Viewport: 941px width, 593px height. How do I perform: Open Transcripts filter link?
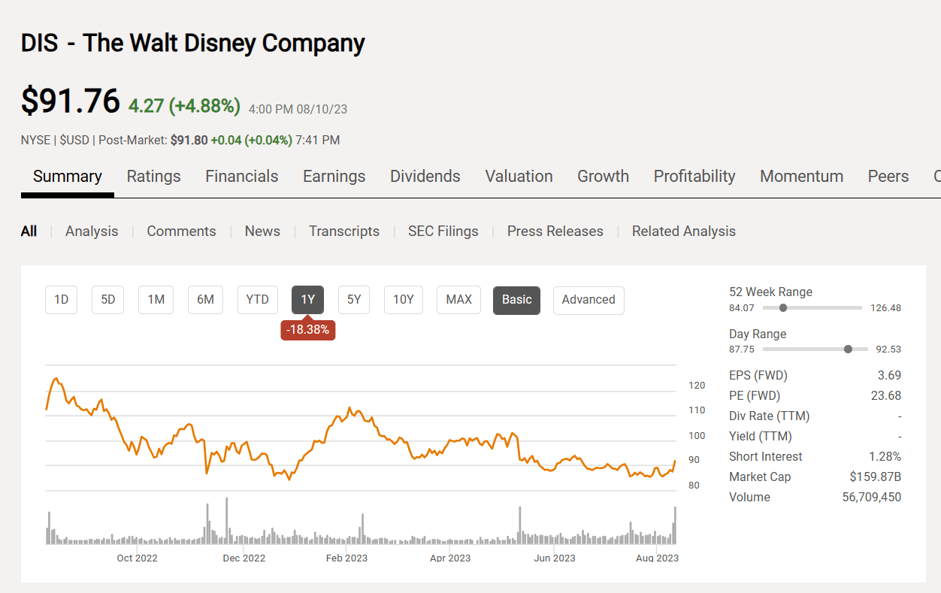(x=343, y=231)
